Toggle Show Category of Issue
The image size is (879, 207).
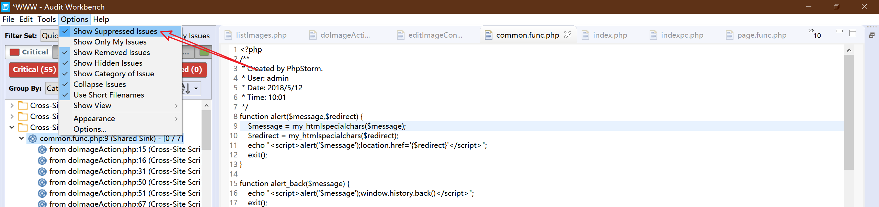coord(121,74)
